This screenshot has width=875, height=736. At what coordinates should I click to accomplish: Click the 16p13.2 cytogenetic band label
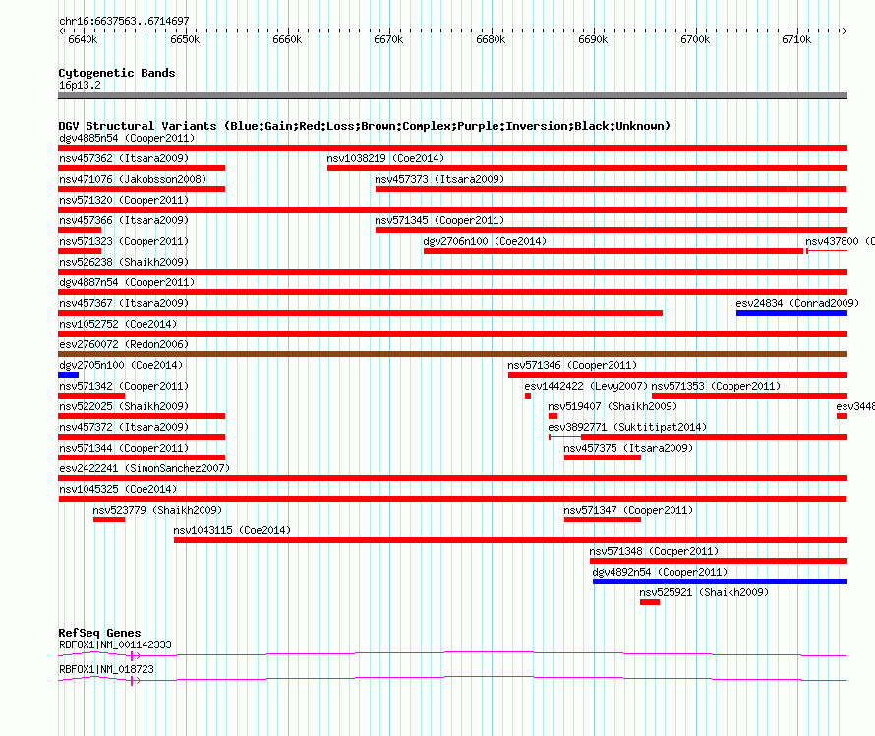tap(80, 85)
